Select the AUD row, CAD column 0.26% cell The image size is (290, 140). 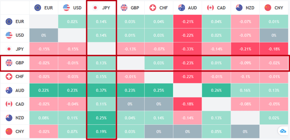point(216,90)
